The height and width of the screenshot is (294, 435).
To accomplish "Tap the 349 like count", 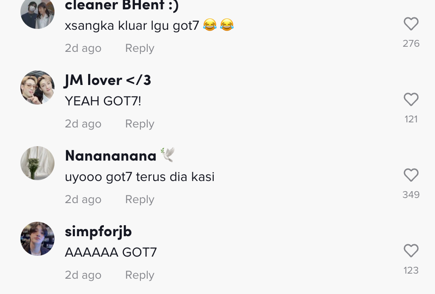I will (411, 195).
